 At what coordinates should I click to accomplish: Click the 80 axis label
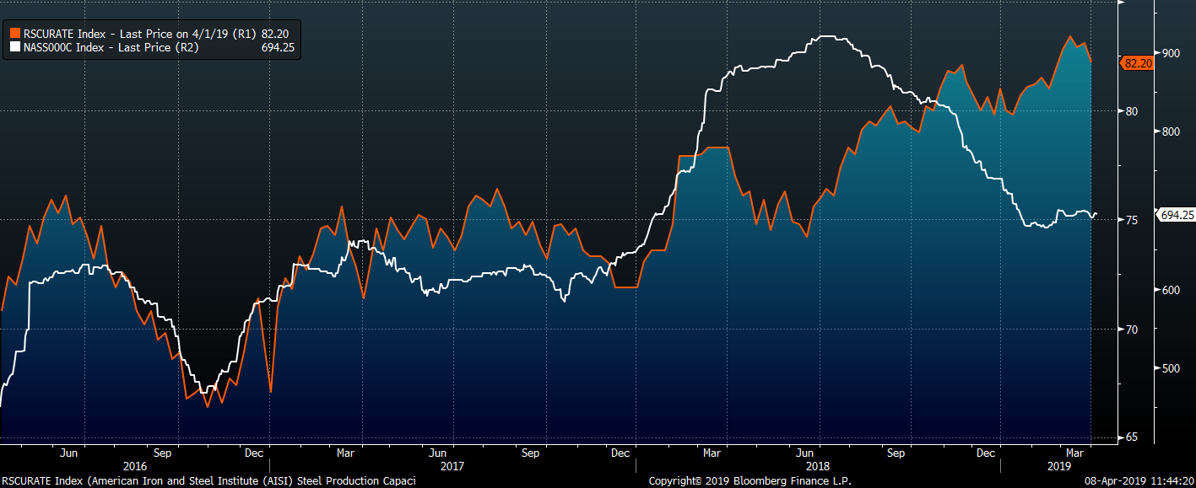coord(1130,111)
